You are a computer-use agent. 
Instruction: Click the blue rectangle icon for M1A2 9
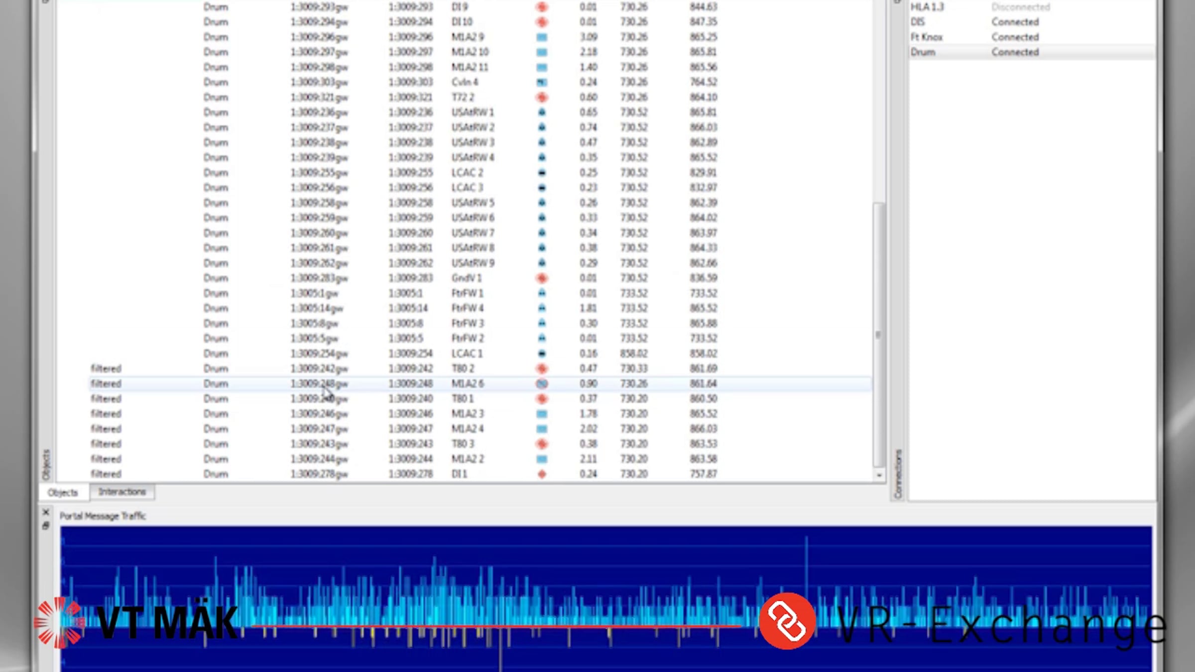coord(542,37)
